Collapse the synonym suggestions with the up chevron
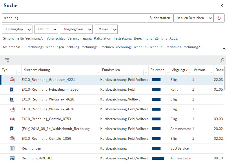 (x=224, y=49)
